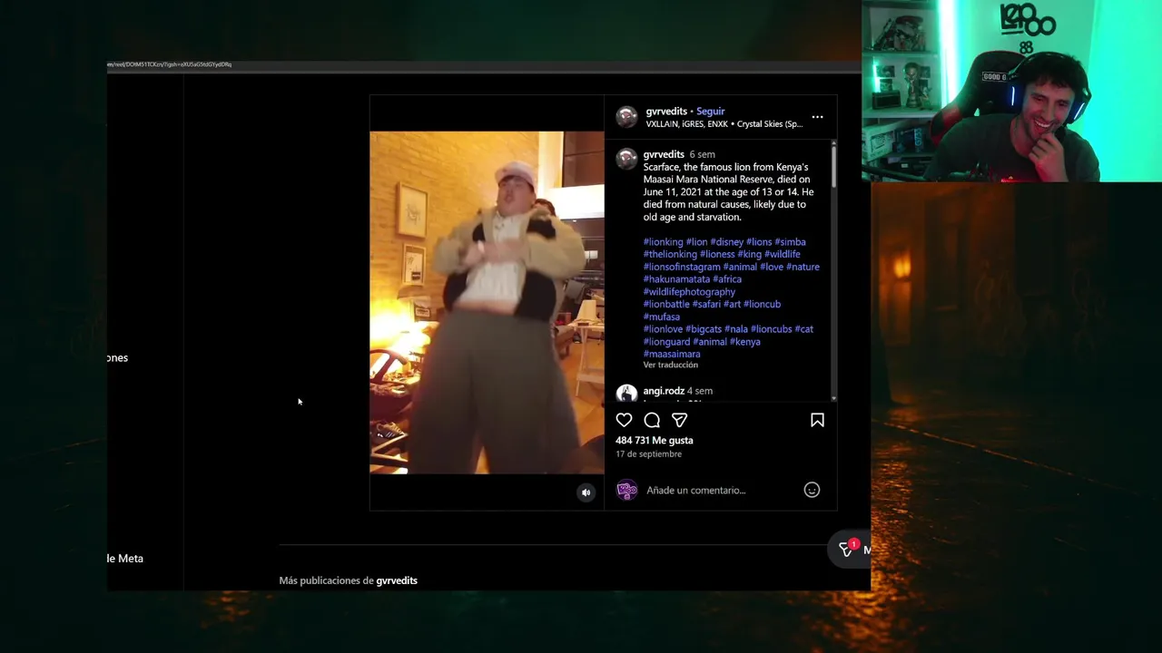
Task: Open the #mufasa hashtag
Action: pos(661,317)
